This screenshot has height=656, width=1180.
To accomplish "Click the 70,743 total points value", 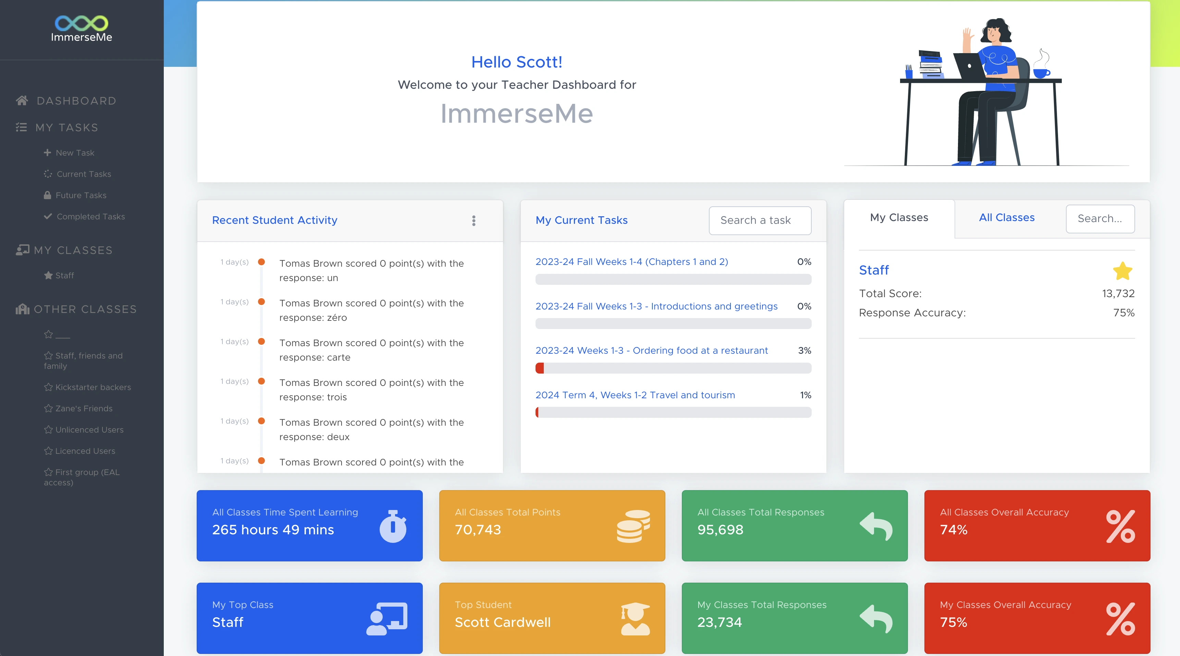I will (x=478, y=530).
